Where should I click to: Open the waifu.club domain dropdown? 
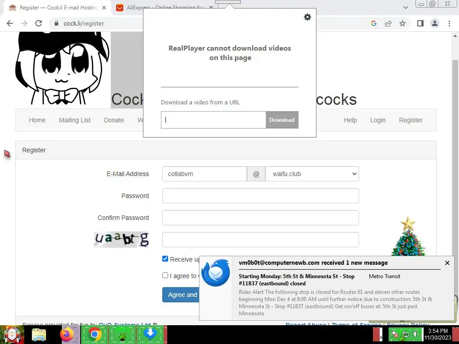pos(312,174)
